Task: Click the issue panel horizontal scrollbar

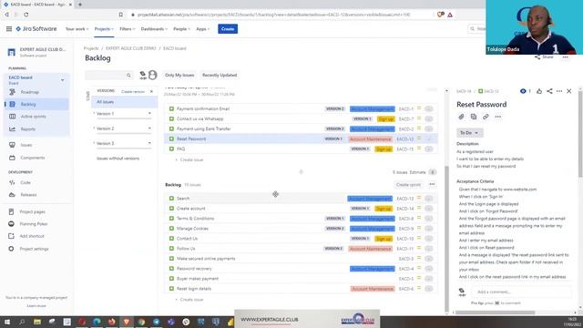Action: [x=495, y=313]
